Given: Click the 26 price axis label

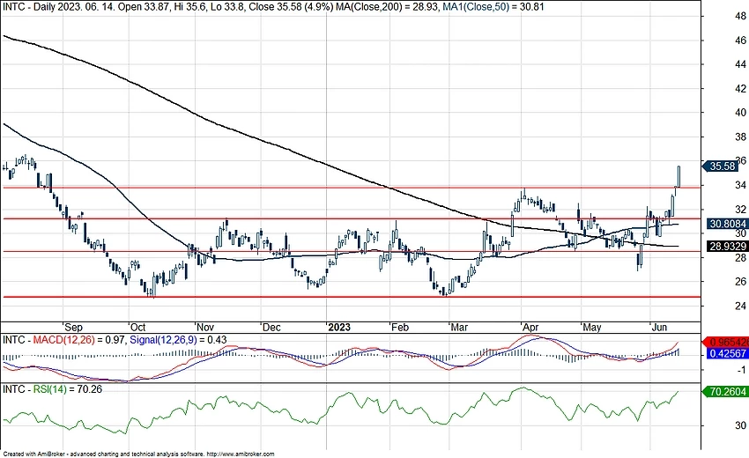Looking at the screenshot, I should click(740, 282).
